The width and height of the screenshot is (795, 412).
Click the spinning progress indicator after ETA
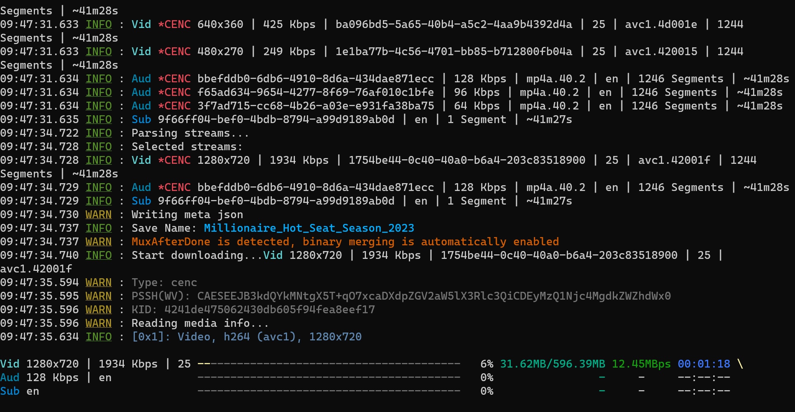click(740, 364)
